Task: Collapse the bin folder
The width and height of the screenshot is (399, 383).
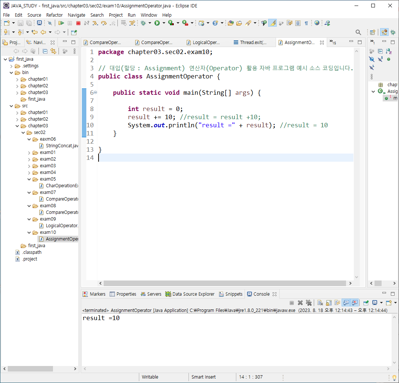Action: click(x=11, y=73)
